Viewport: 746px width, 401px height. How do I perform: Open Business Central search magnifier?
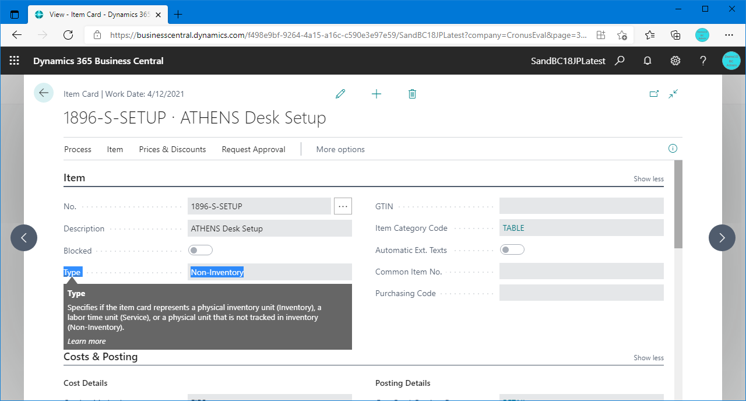[620, 61]
